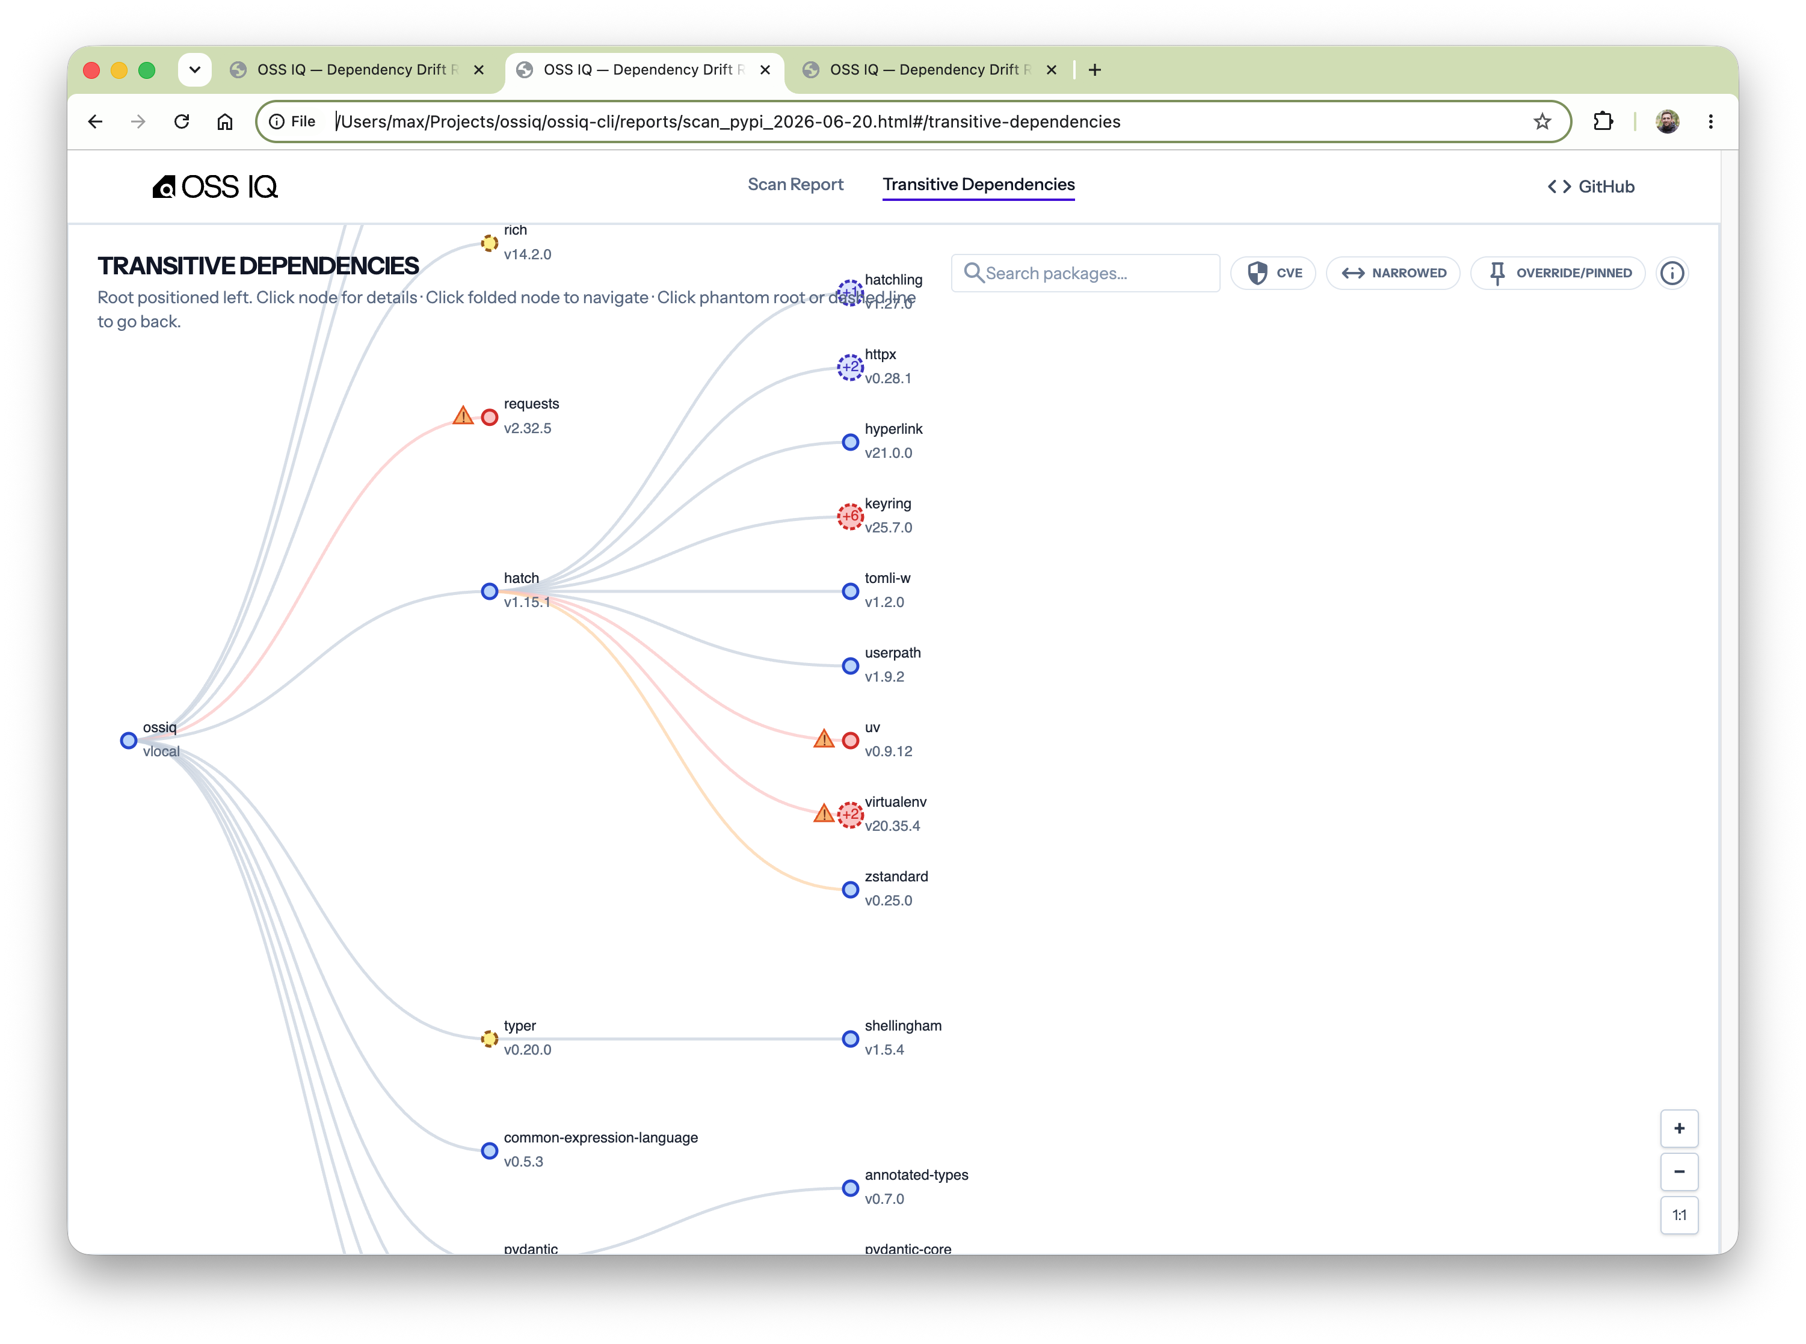Open the browser extensions menu

1603,121
